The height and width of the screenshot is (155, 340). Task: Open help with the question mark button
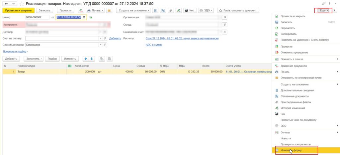tap(334, 10)
